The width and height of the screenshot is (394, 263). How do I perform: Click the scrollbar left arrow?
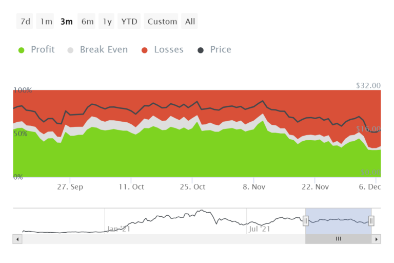[x=17, y=239]
